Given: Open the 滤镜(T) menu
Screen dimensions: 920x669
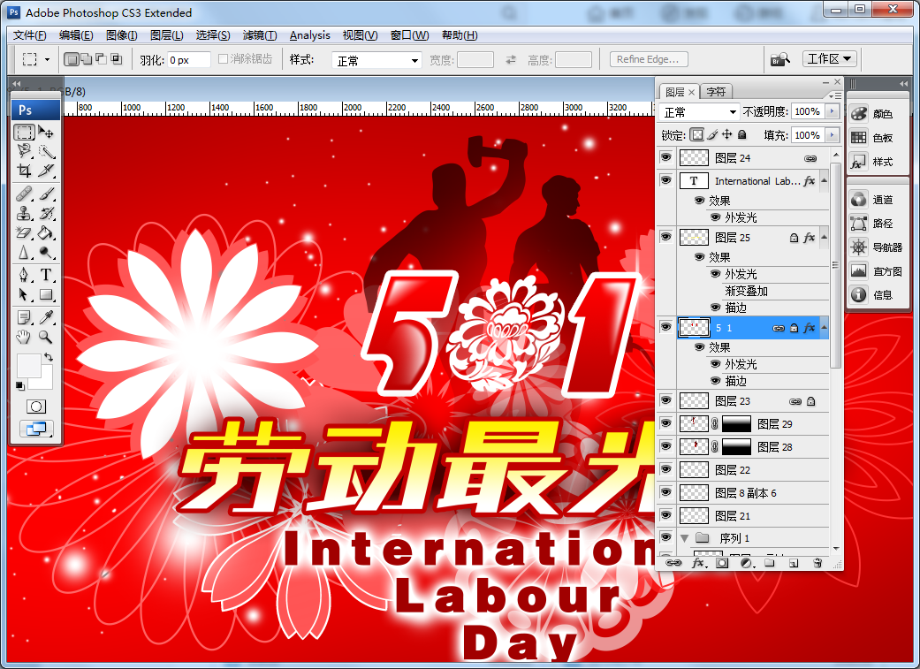Looking at the screenshot, I should coord(259,35).
